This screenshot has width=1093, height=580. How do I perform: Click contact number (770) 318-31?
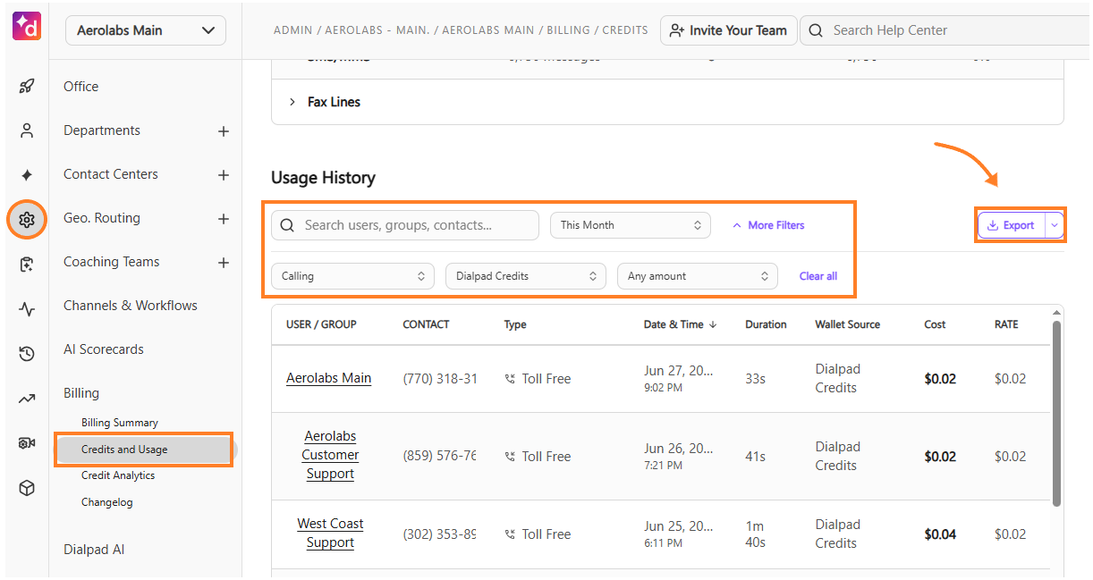(x=440, y=379)
